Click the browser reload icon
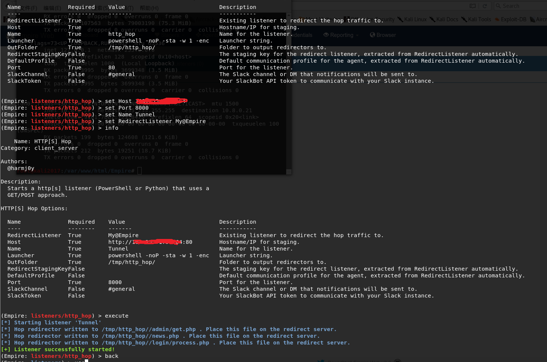547x362 pixels. point(485,6)
